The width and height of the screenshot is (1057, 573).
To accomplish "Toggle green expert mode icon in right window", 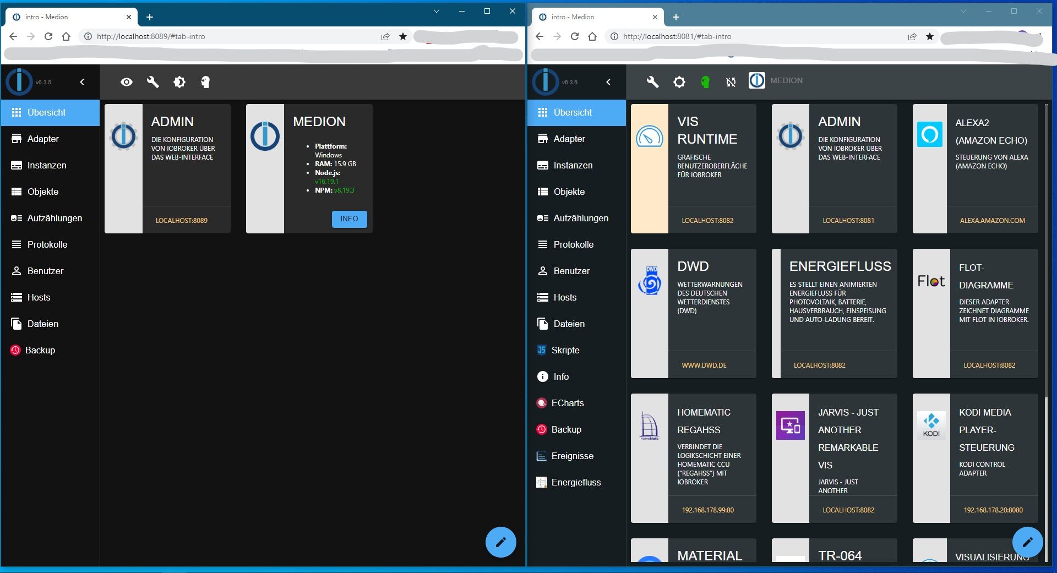I will pyautogui.click(x=705, y=82).
